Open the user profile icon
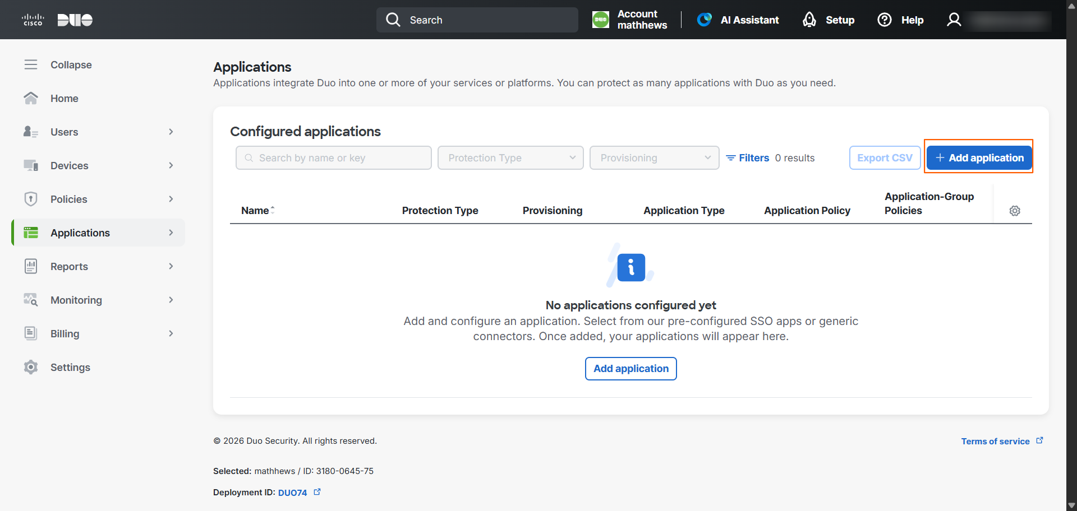This screenshot has height=511, width=1077. [954, 20]
